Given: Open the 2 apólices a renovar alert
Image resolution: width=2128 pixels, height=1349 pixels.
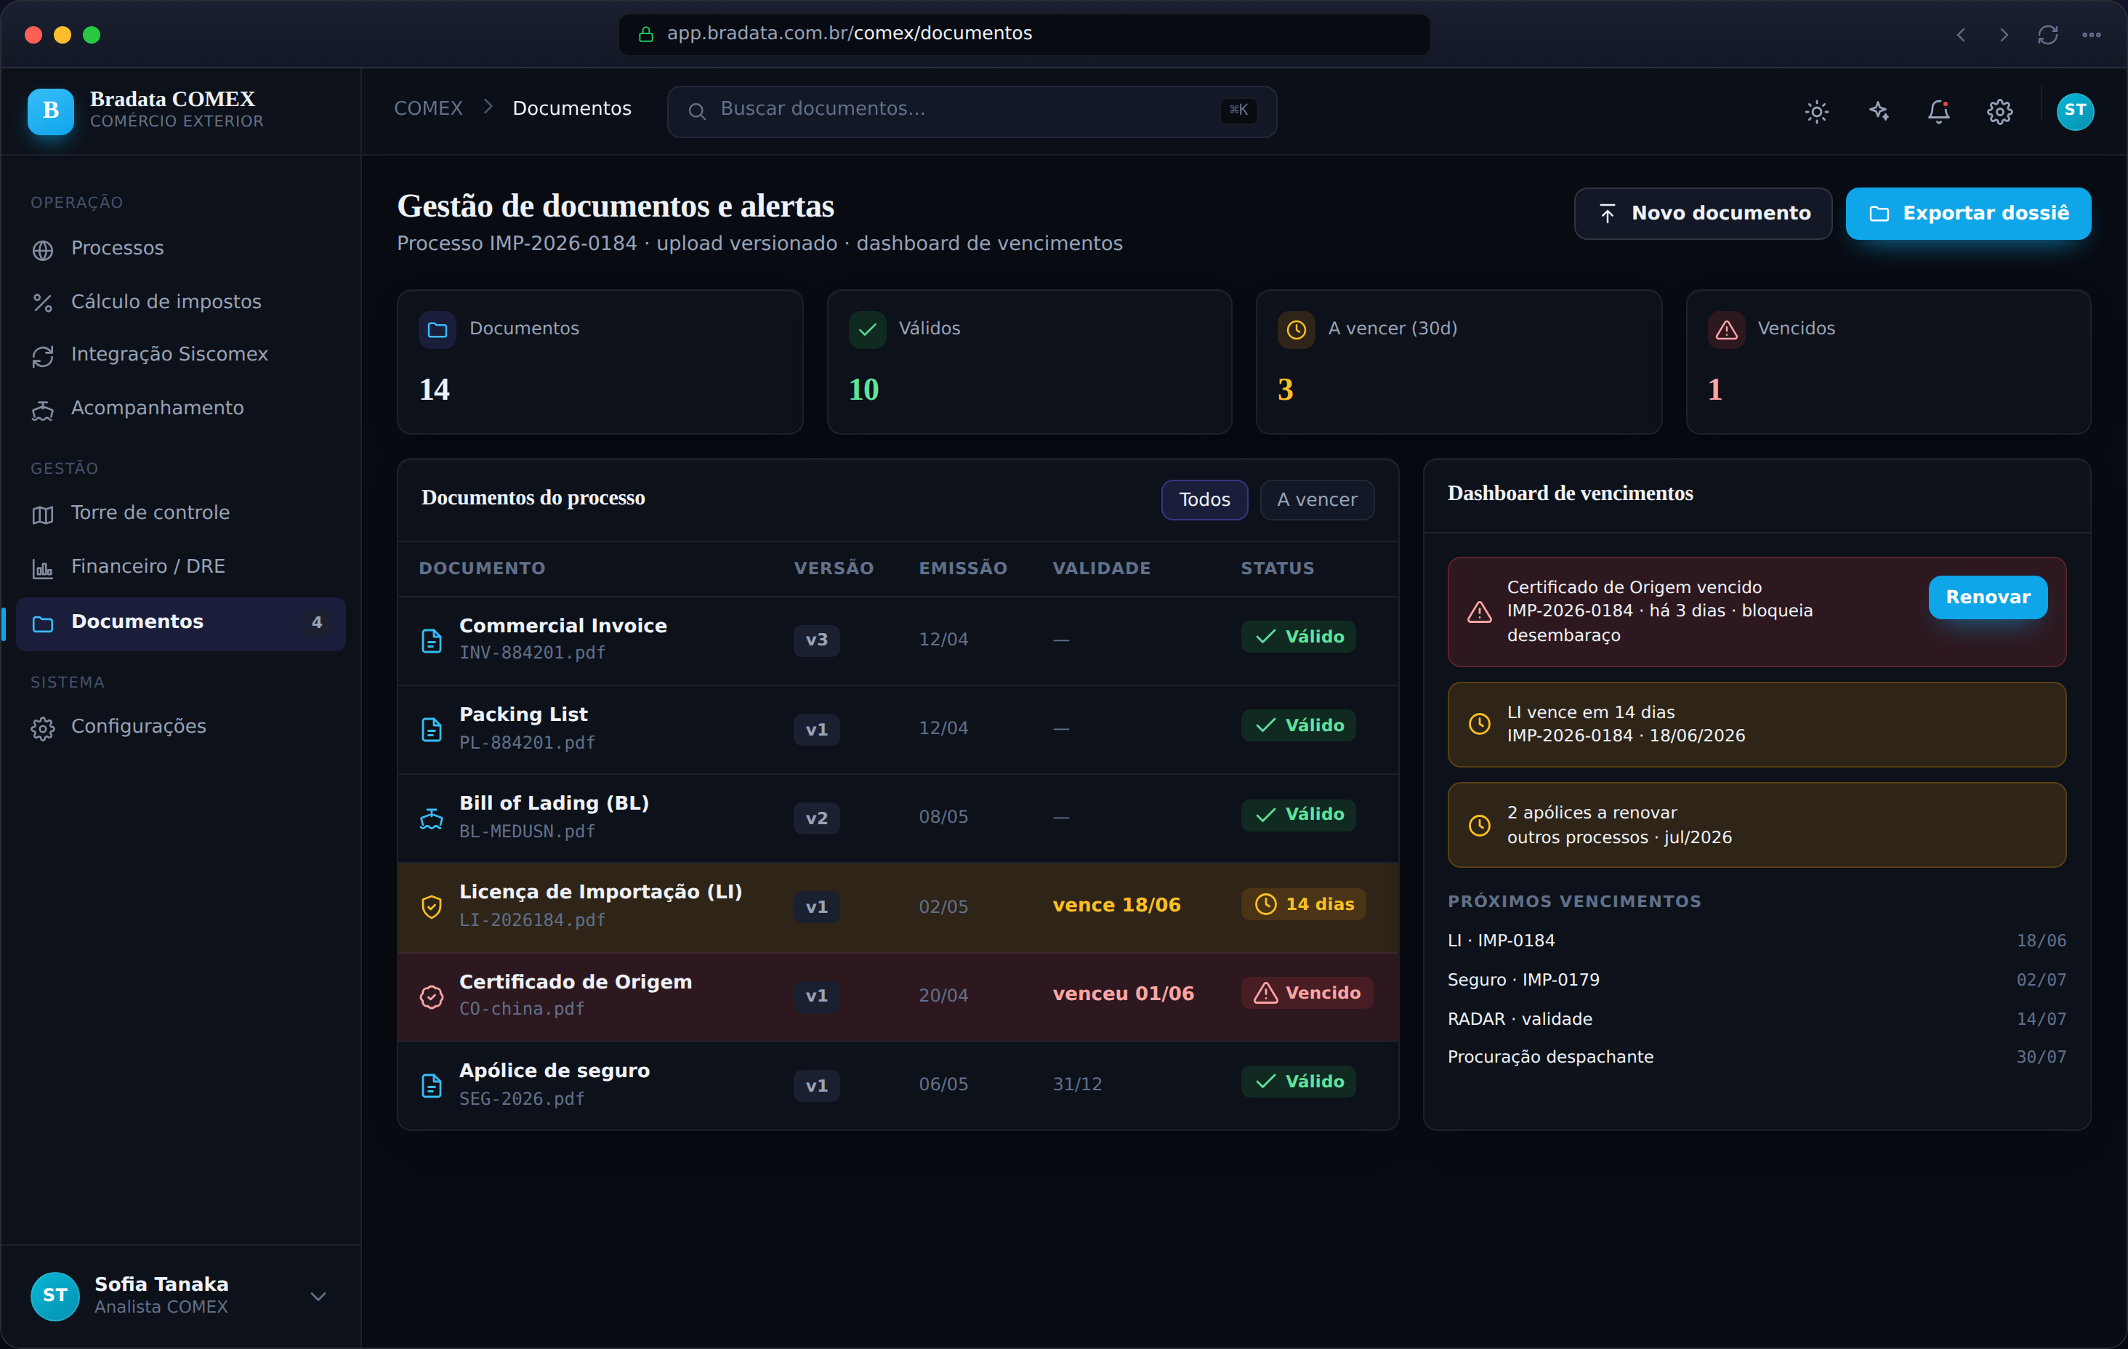Looking at the screenshot, I should [x=1756, y=824].
